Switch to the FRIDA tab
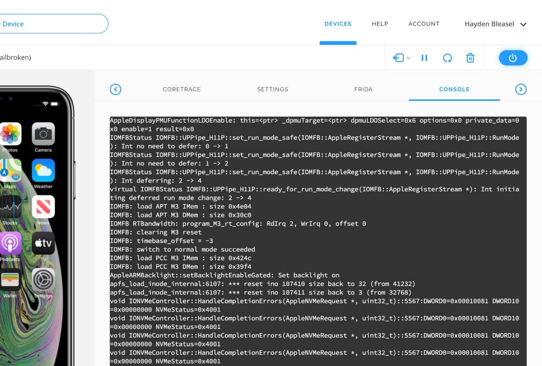 (x=363, y=89)
